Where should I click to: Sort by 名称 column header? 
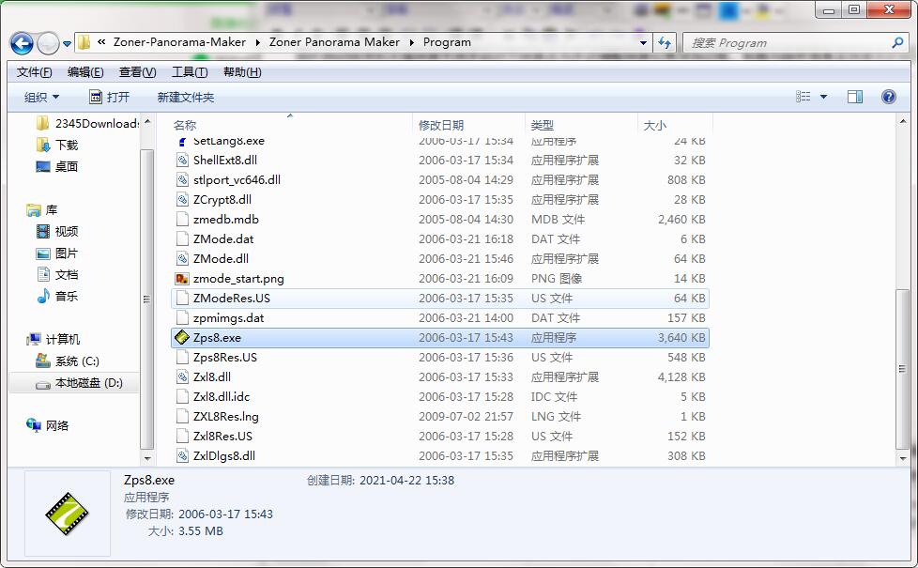pos(185,125)
